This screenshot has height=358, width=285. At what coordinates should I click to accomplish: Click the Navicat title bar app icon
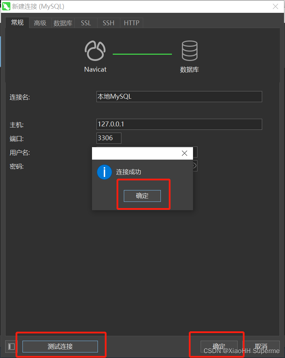click(x=6, y=6)
